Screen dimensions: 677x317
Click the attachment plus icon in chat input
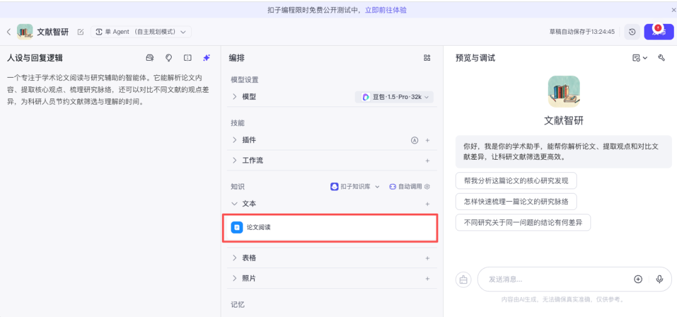638,279
